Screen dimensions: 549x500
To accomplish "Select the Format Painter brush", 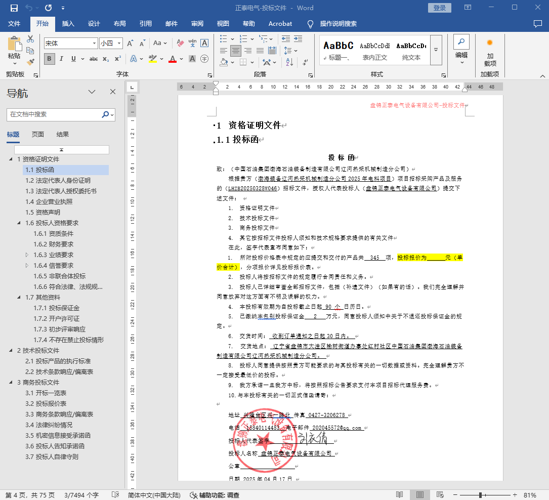I will tap(30, 62).
